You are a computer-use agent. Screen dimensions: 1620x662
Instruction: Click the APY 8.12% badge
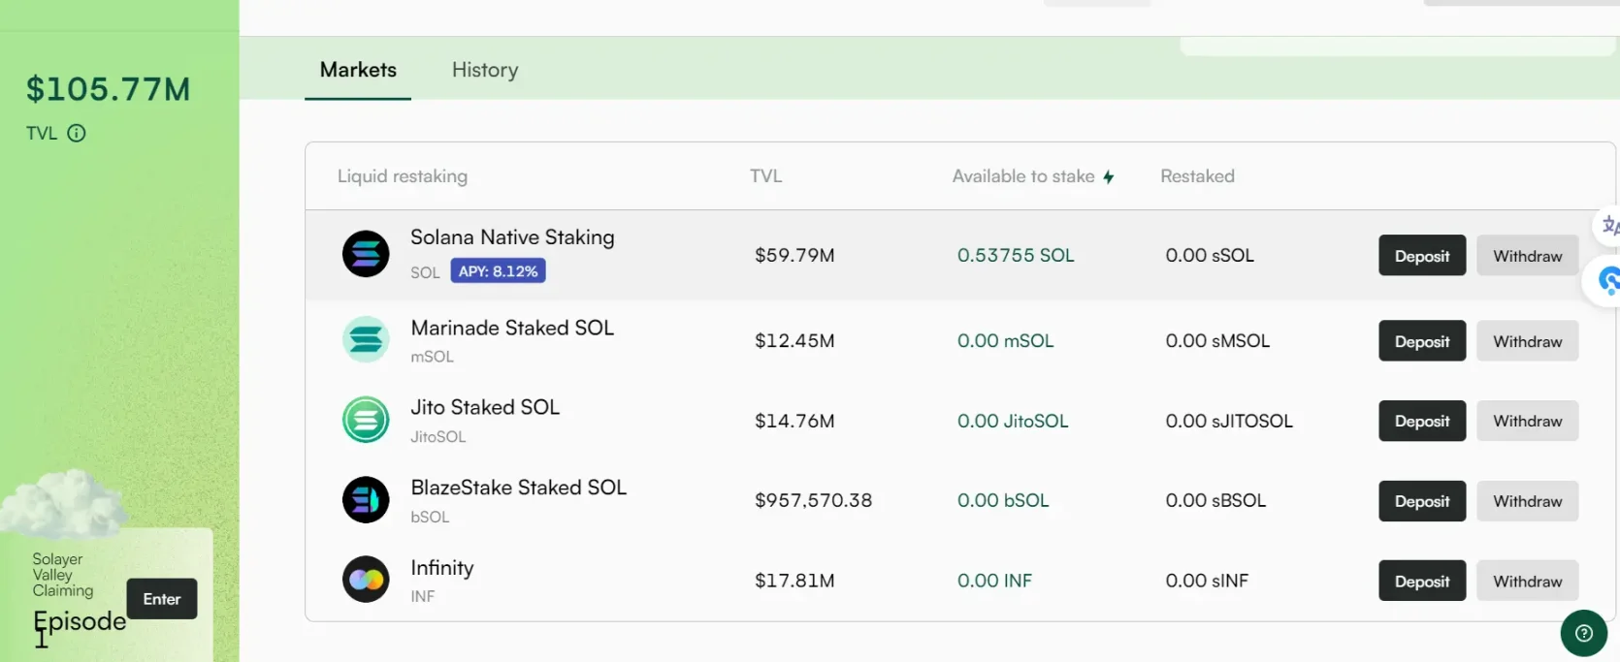click(x=498, y=271)
